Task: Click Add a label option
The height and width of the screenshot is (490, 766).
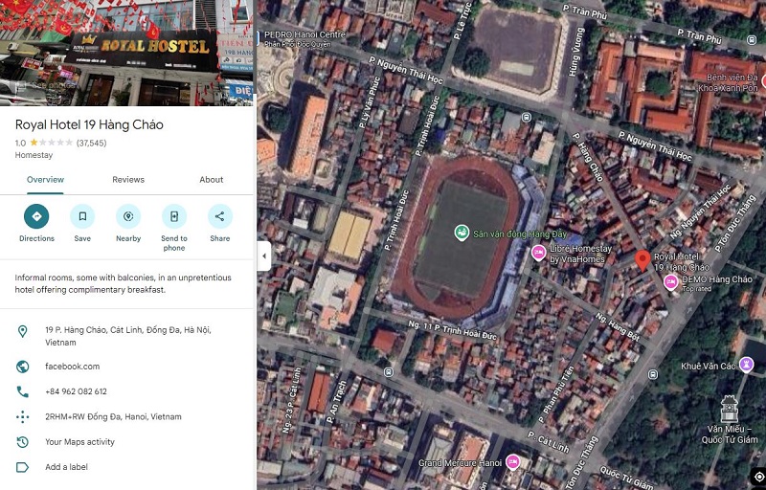Action: coord(66,467)
